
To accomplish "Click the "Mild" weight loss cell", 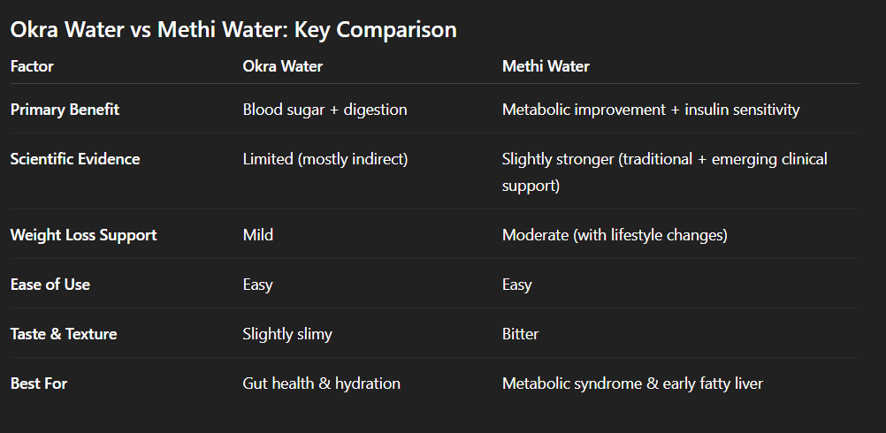I will [258, 235].
